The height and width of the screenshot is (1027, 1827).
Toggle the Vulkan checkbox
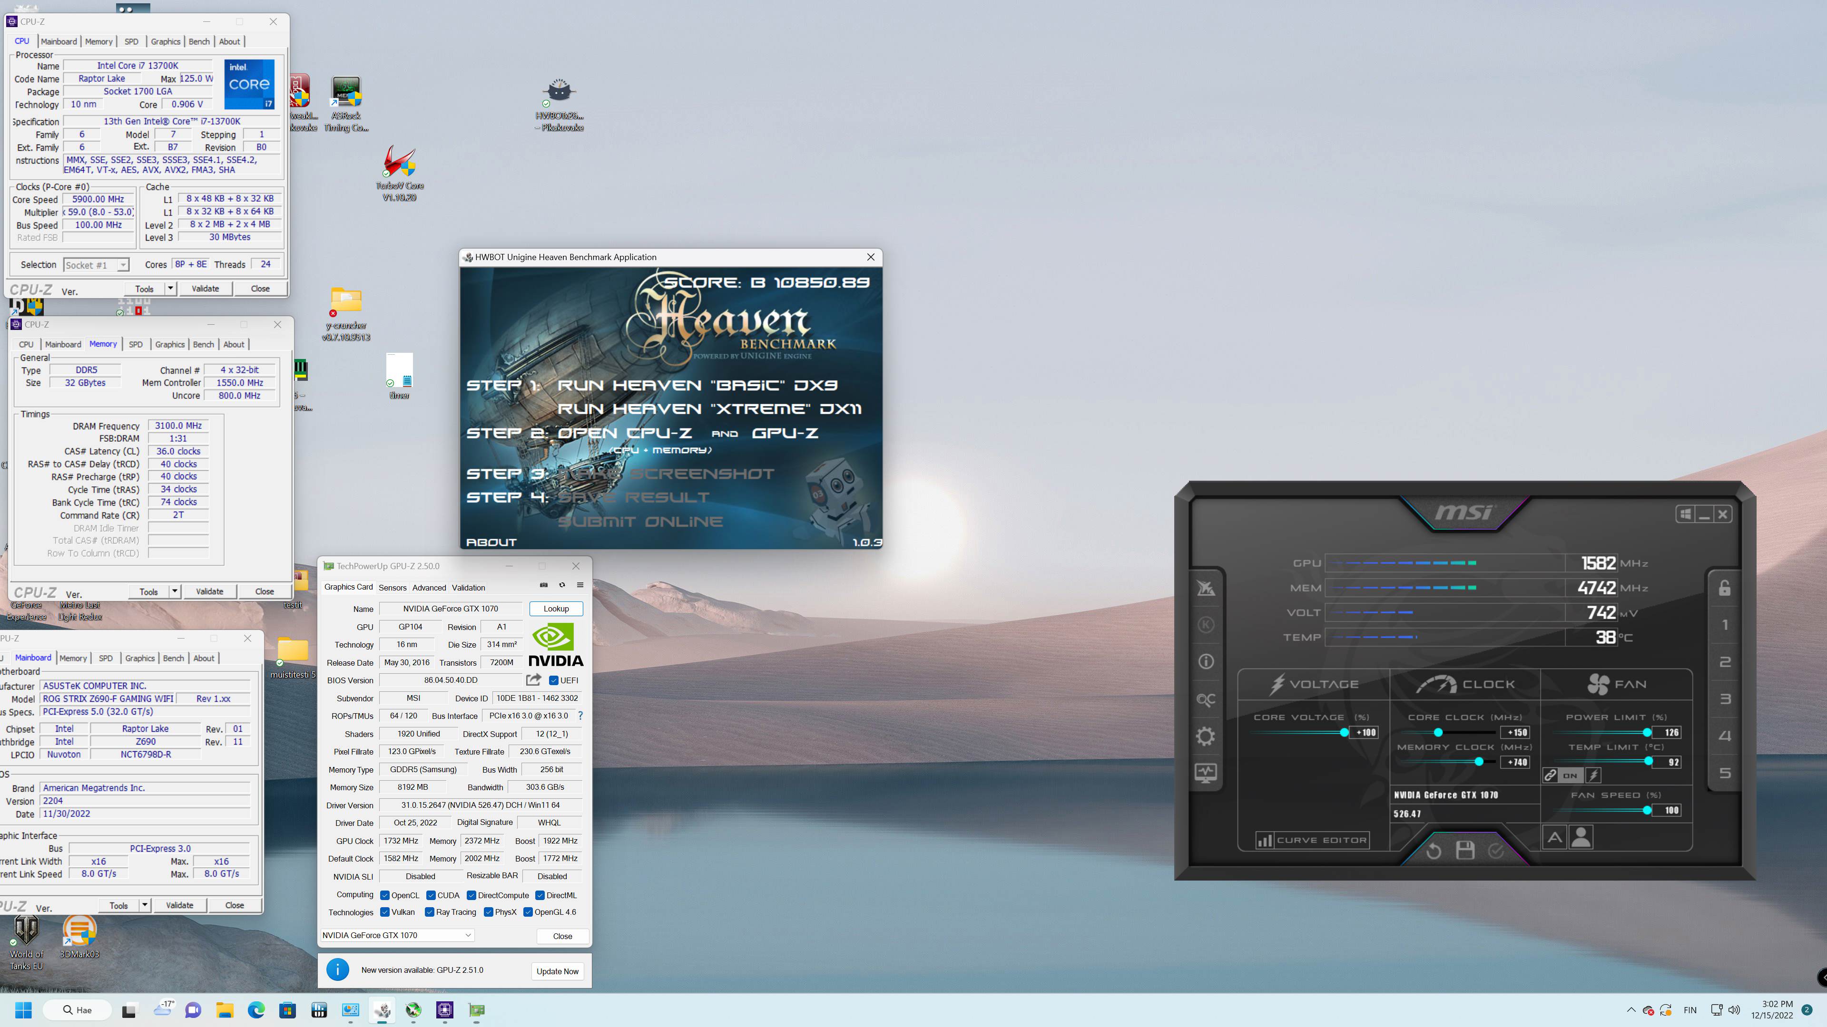coord(385,912)
